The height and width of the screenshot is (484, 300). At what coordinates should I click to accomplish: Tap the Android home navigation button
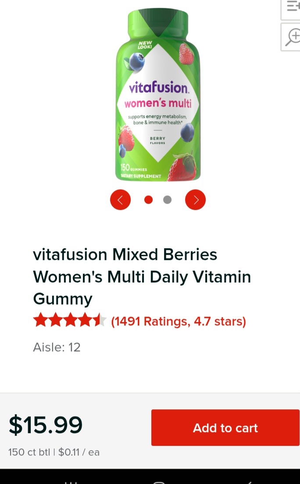[x=159, y=482]
